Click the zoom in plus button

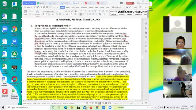143,103
